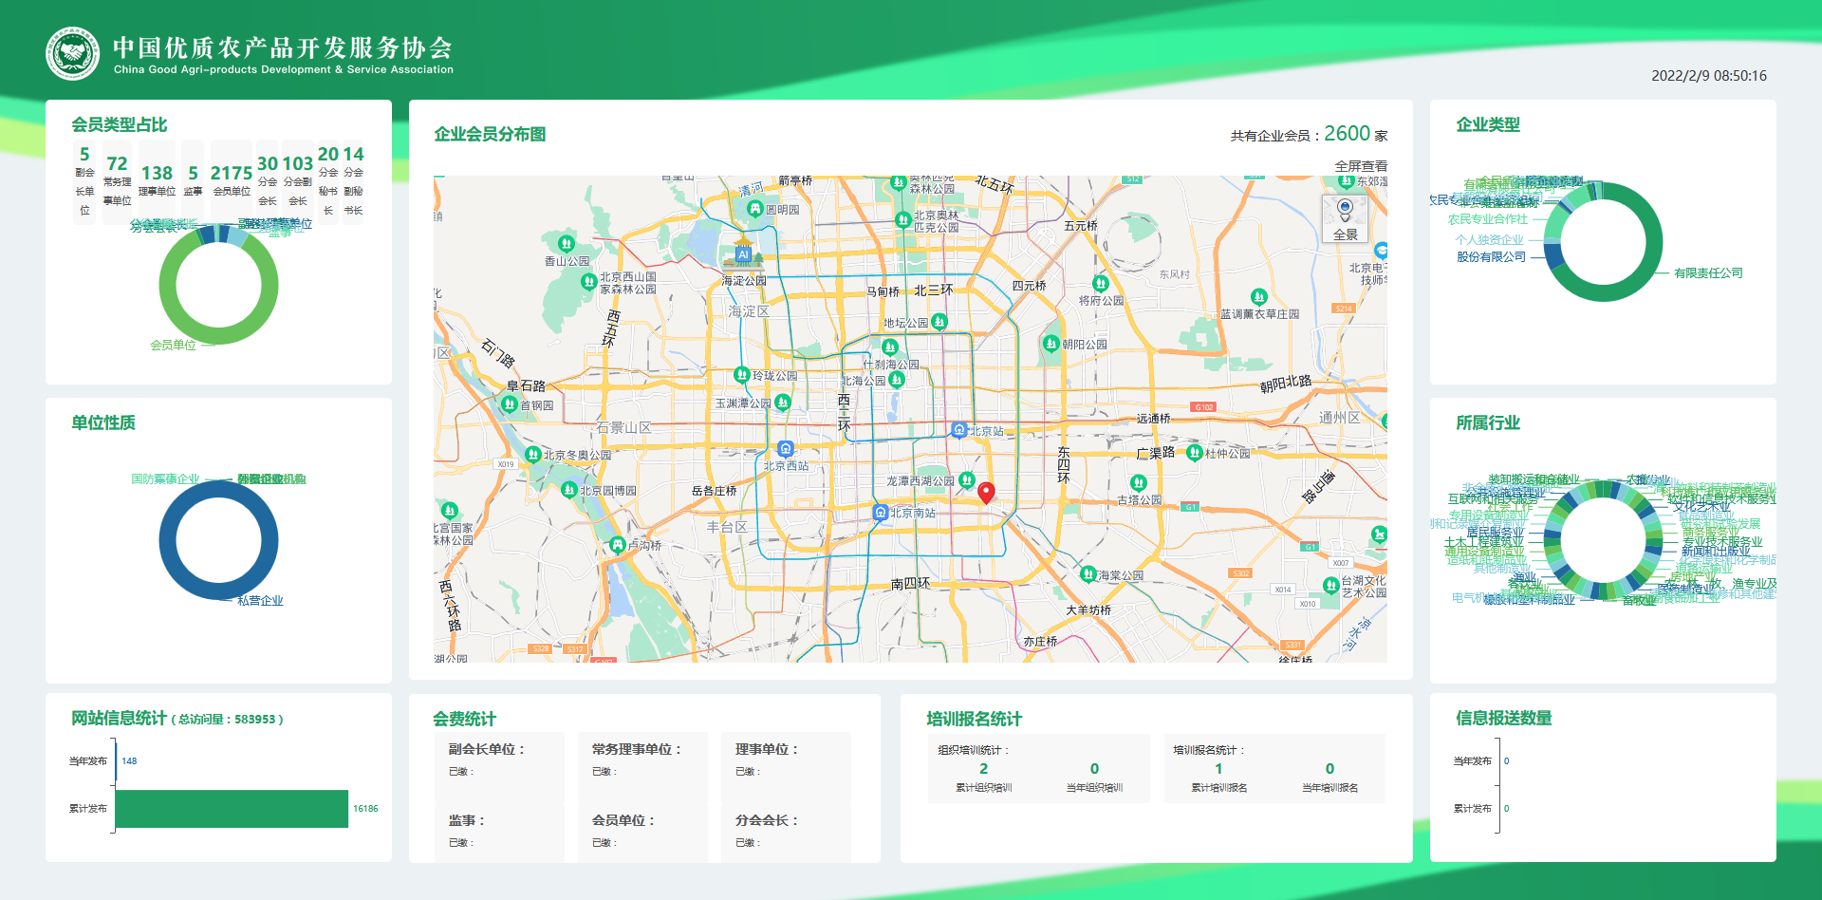Click the 有限责任公司 label in 企业类型 chart
This screenshot has width=1822, height=900.
click(1707, 273)
